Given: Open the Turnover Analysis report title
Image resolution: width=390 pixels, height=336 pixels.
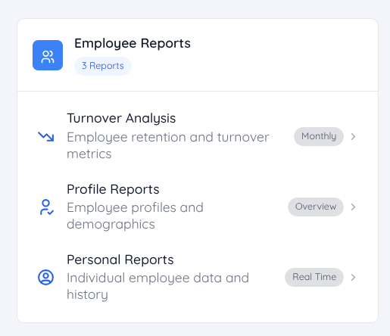Looking at the screenshot, I should click(121, 118).
